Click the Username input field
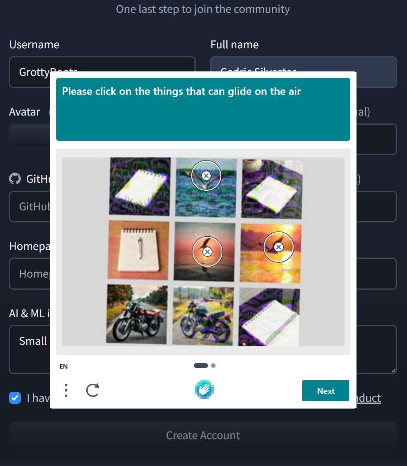 pyautogui.click(x=102, y=72)
